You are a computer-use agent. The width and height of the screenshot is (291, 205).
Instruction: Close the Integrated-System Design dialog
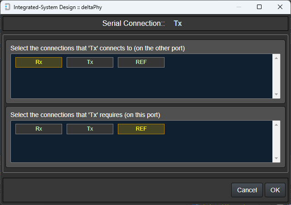280,7
